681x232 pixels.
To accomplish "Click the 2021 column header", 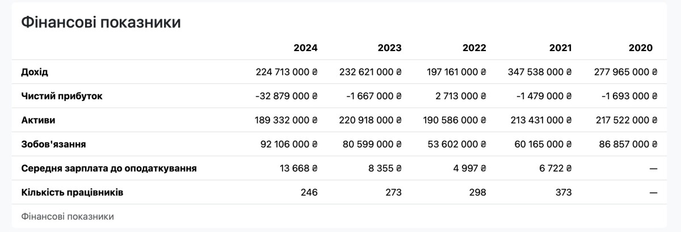I will click(x=560, y=48).
